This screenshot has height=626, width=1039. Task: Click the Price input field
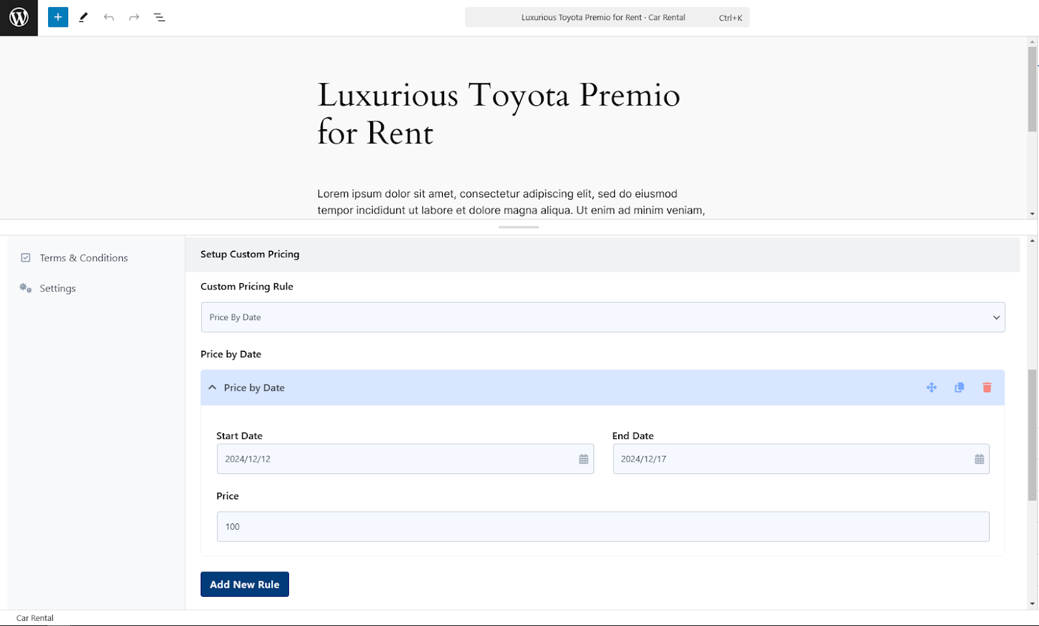coord(603,527)
